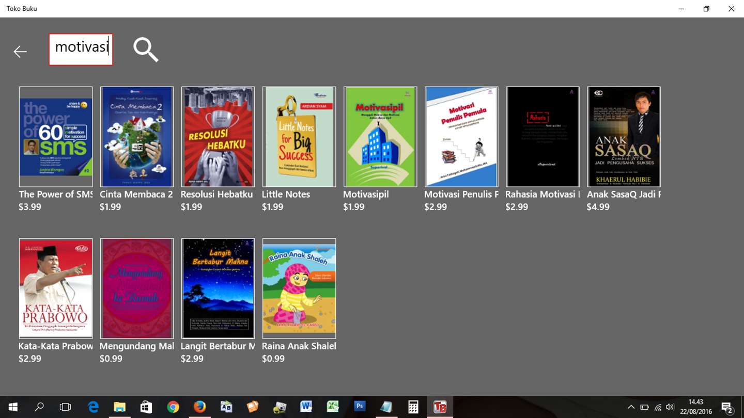Launch Microsoft Word from the taskbar
This screenshot has height=418, width=744.
[x=306, y=407]
